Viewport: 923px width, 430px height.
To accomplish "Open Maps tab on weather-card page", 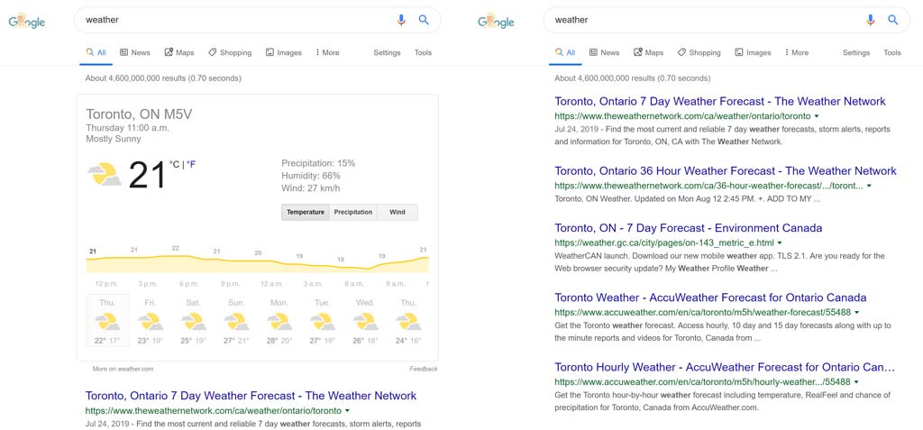I will pyautogui.click(x=179, y=52).
